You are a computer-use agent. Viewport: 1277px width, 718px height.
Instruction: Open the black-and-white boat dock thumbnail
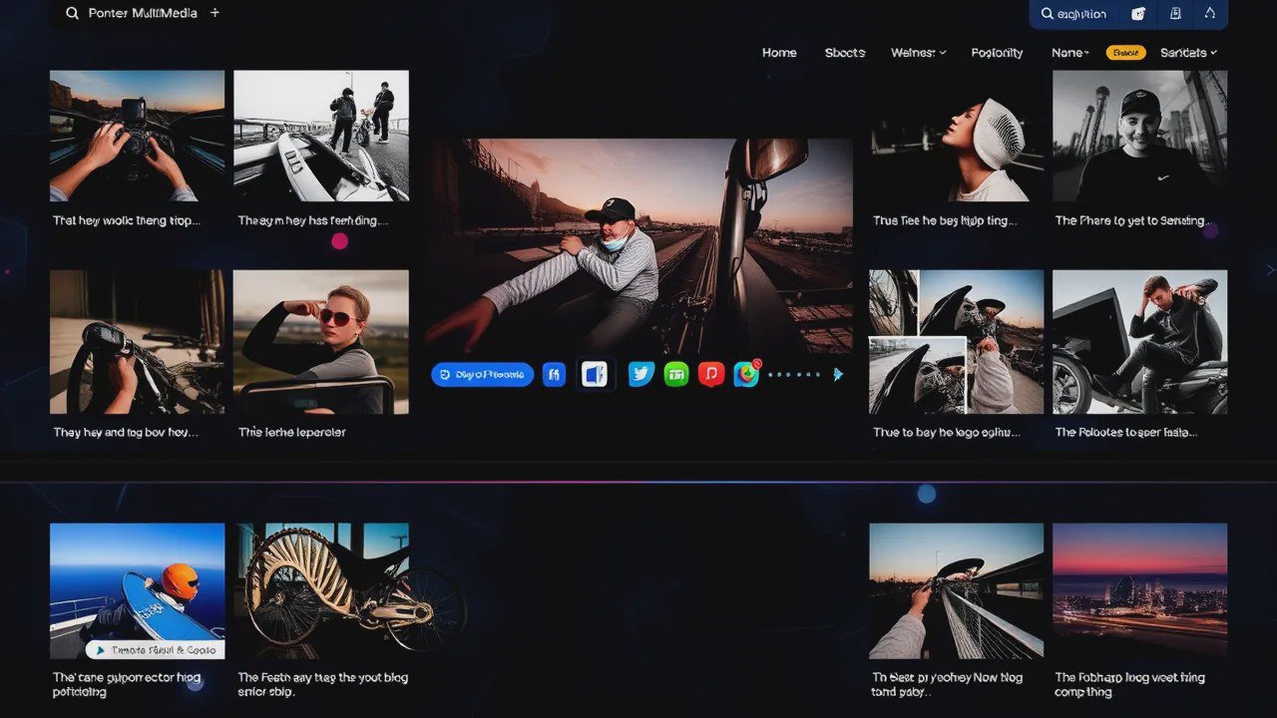pyautogui.click(x=321, y=136)
